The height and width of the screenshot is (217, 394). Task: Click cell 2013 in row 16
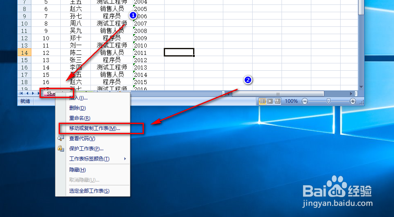coord(148,67)
